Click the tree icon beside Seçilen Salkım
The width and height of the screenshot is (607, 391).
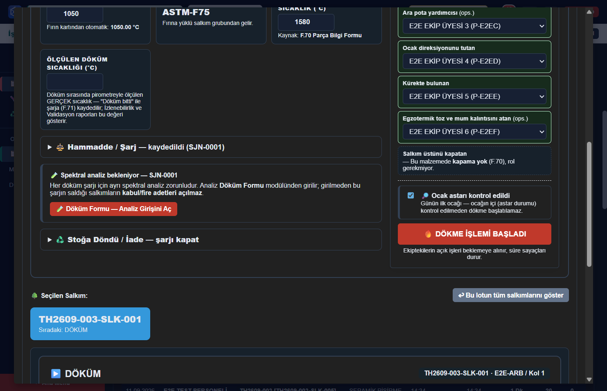35,296
